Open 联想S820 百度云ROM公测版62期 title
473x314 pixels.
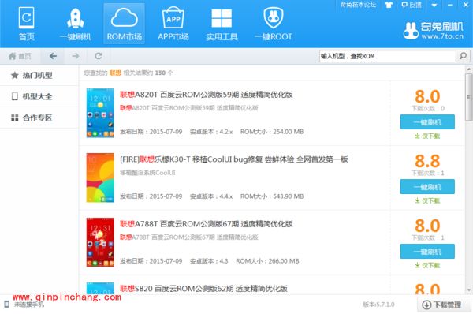tap(203, 288)
